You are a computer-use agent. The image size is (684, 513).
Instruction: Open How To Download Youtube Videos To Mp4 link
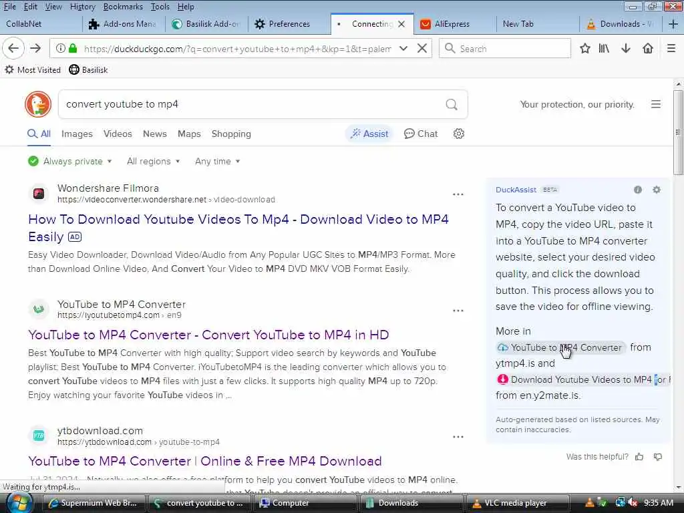238,228
